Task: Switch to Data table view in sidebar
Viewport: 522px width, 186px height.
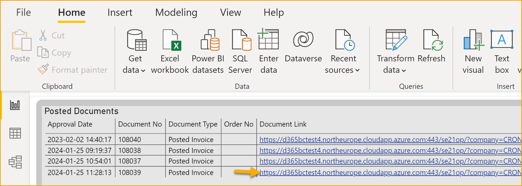Action: point(15,133)
